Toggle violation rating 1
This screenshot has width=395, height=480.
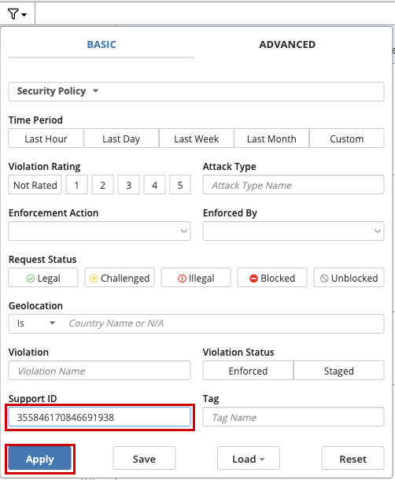tap(76, 185)
